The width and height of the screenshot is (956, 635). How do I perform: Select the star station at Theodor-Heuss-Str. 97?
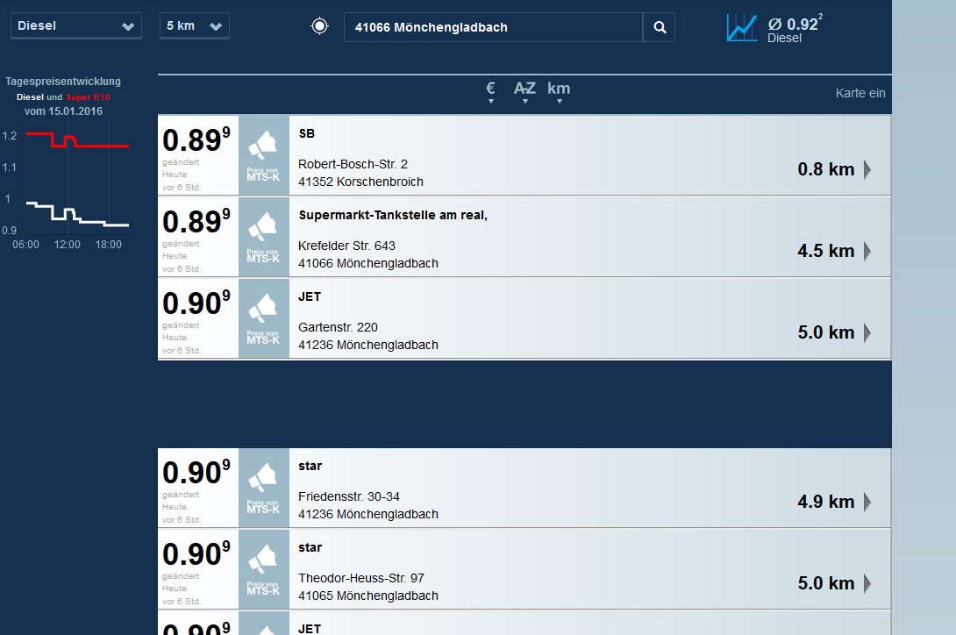(310, 548)
